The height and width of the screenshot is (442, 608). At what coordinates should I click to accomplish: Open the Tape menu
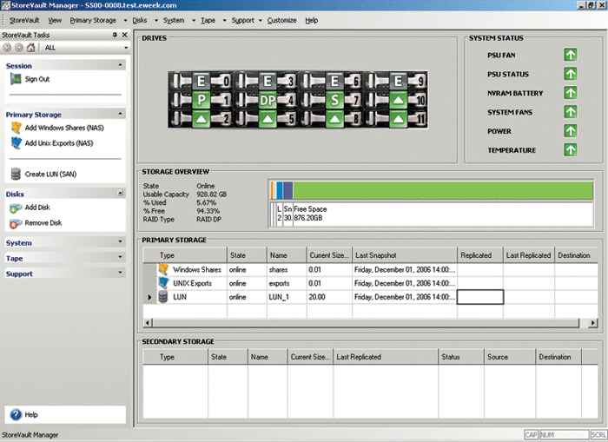[x=208, y=20]
